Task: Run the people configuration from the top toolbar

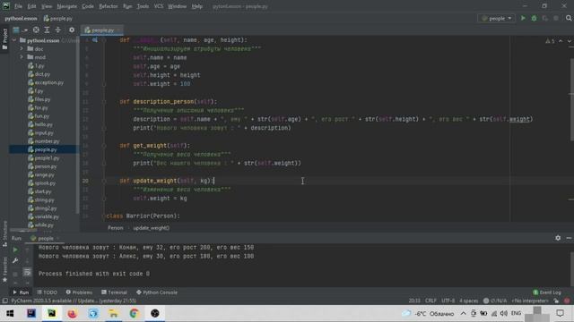Action: 523,18
